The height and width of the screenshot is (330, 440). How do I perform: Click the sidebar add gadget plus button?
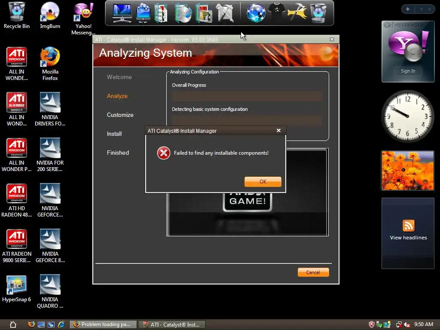(407, 9)
